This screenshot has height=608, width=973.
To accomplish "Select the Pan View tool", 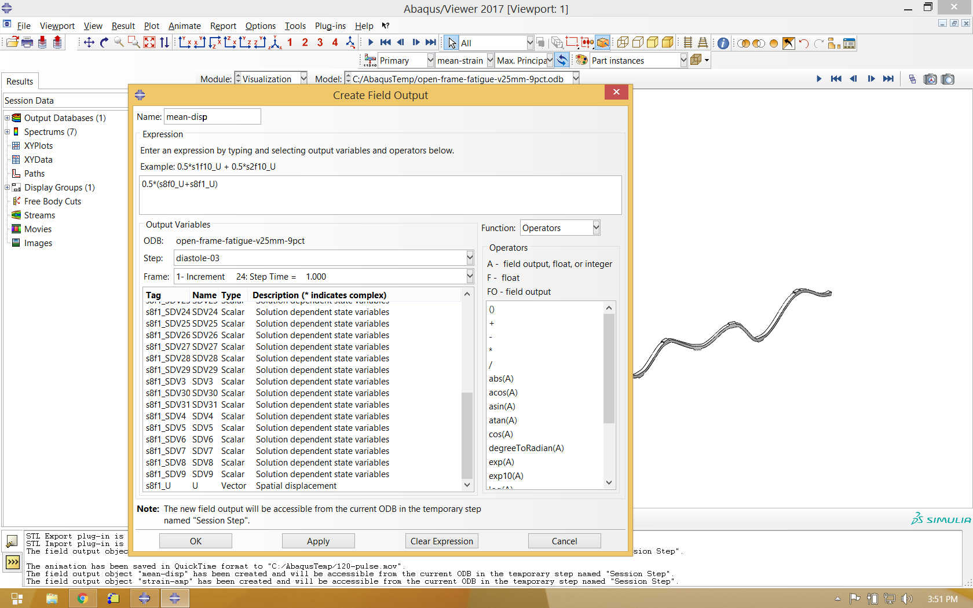I will click(89, 42).
